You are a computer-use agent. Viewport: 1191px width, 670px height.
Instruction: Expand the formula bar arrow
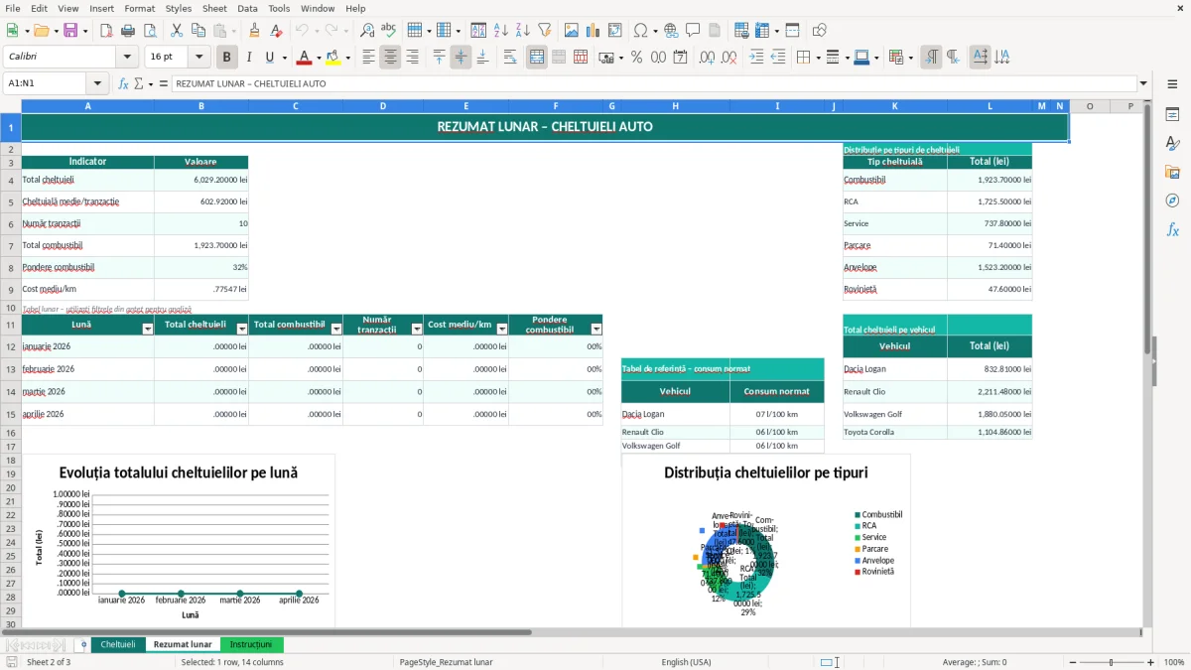(1144, 83)
